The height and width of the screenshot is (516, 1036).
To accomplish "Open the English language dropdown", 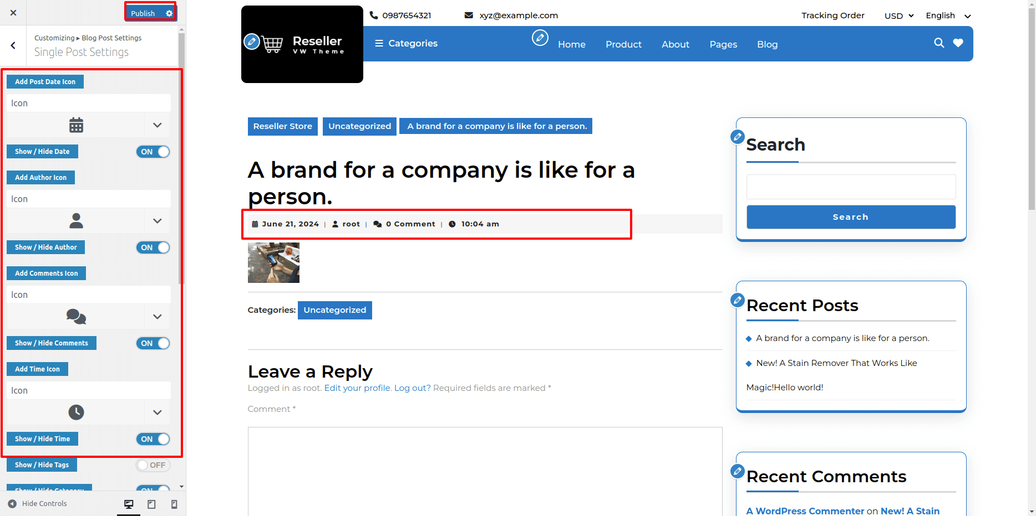I will pyautogui.click(x=948, y=16).
